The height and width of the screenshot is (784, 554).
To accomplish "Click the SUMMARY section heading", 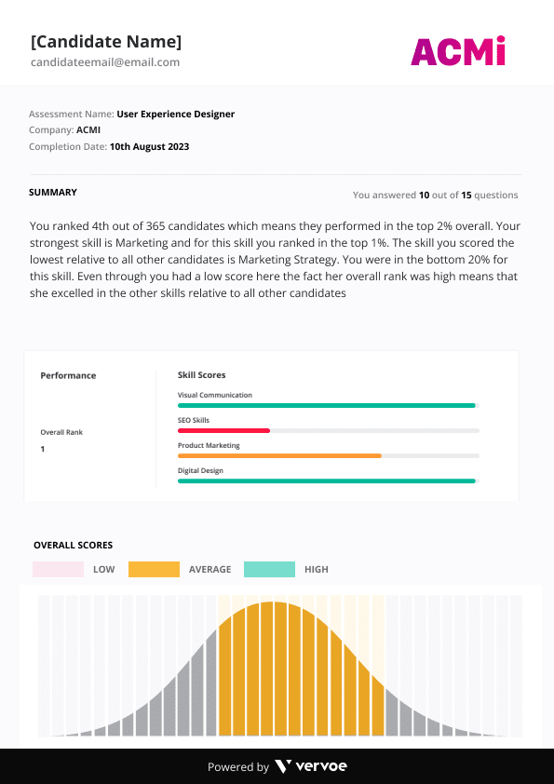I will click(x=53, y=193).
